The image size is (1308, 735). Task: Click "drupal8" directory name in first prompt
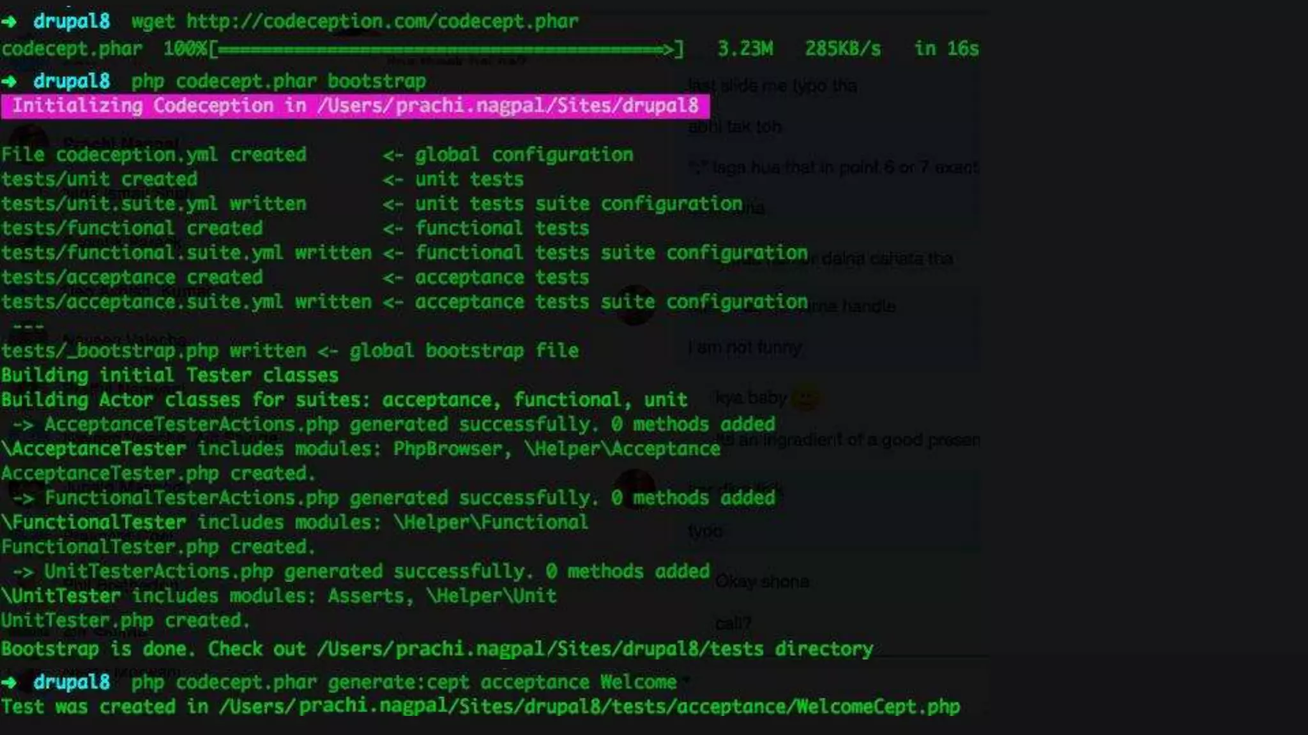click(x=72, y=22)
